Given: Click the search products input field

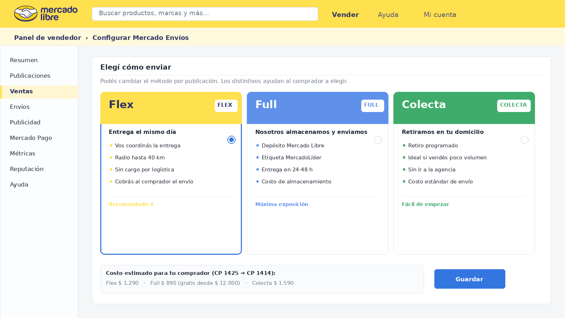Looking at the screenshot, I should tap(205, 14).
